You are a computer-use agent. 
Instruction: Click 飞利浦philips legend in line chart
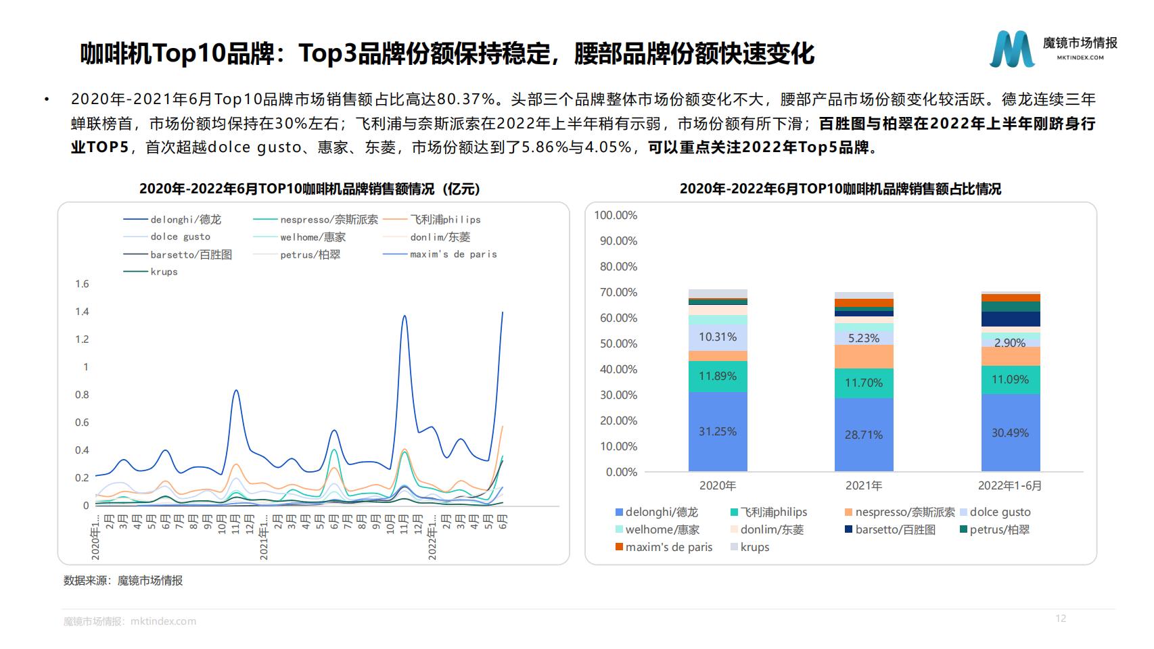[432, 220]
